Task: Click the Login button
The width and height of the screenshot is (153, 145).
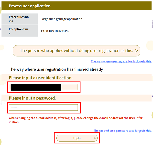Action: tap(77, 138)
